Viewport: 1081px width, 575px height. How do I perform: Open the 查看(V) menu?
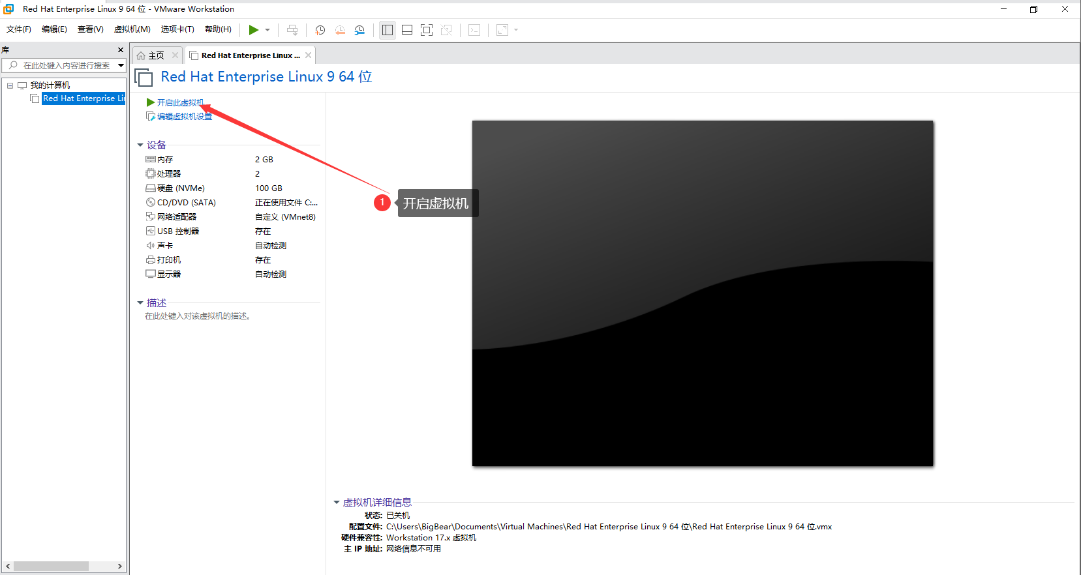(x=91, y=29)
